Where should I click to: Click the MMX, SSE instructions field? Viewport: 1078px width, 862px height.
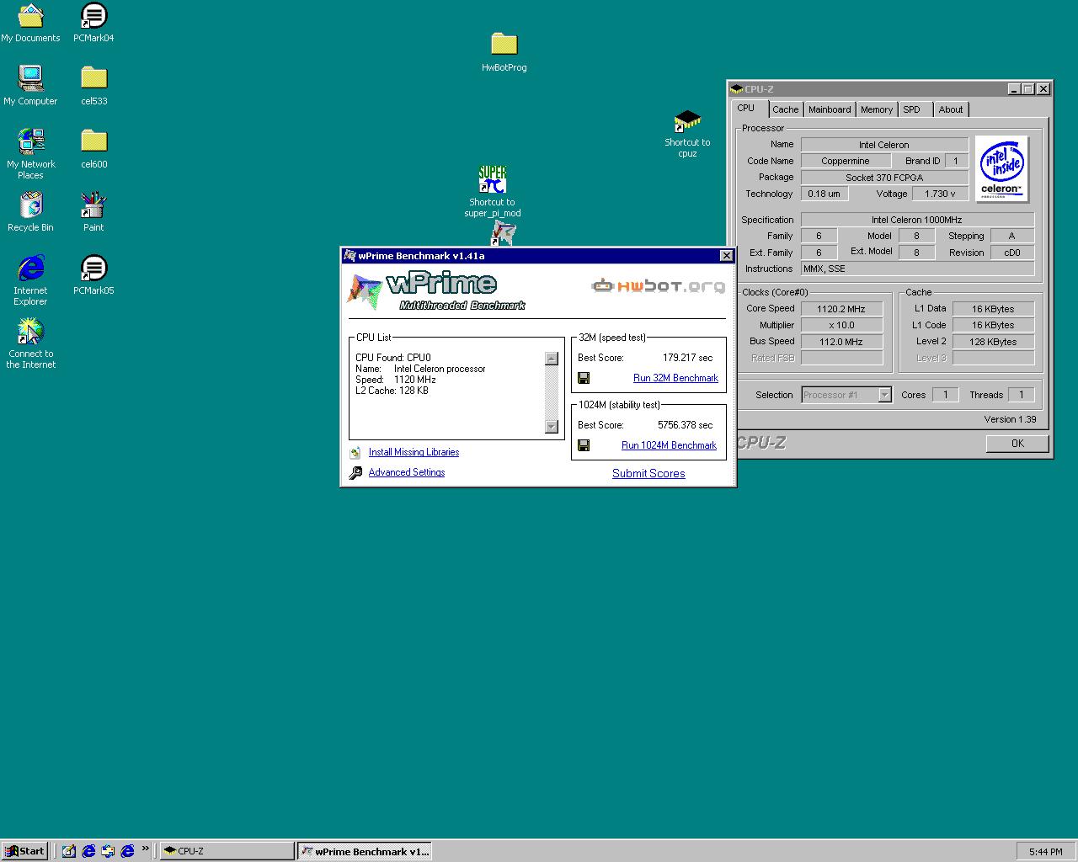point(917,269)
